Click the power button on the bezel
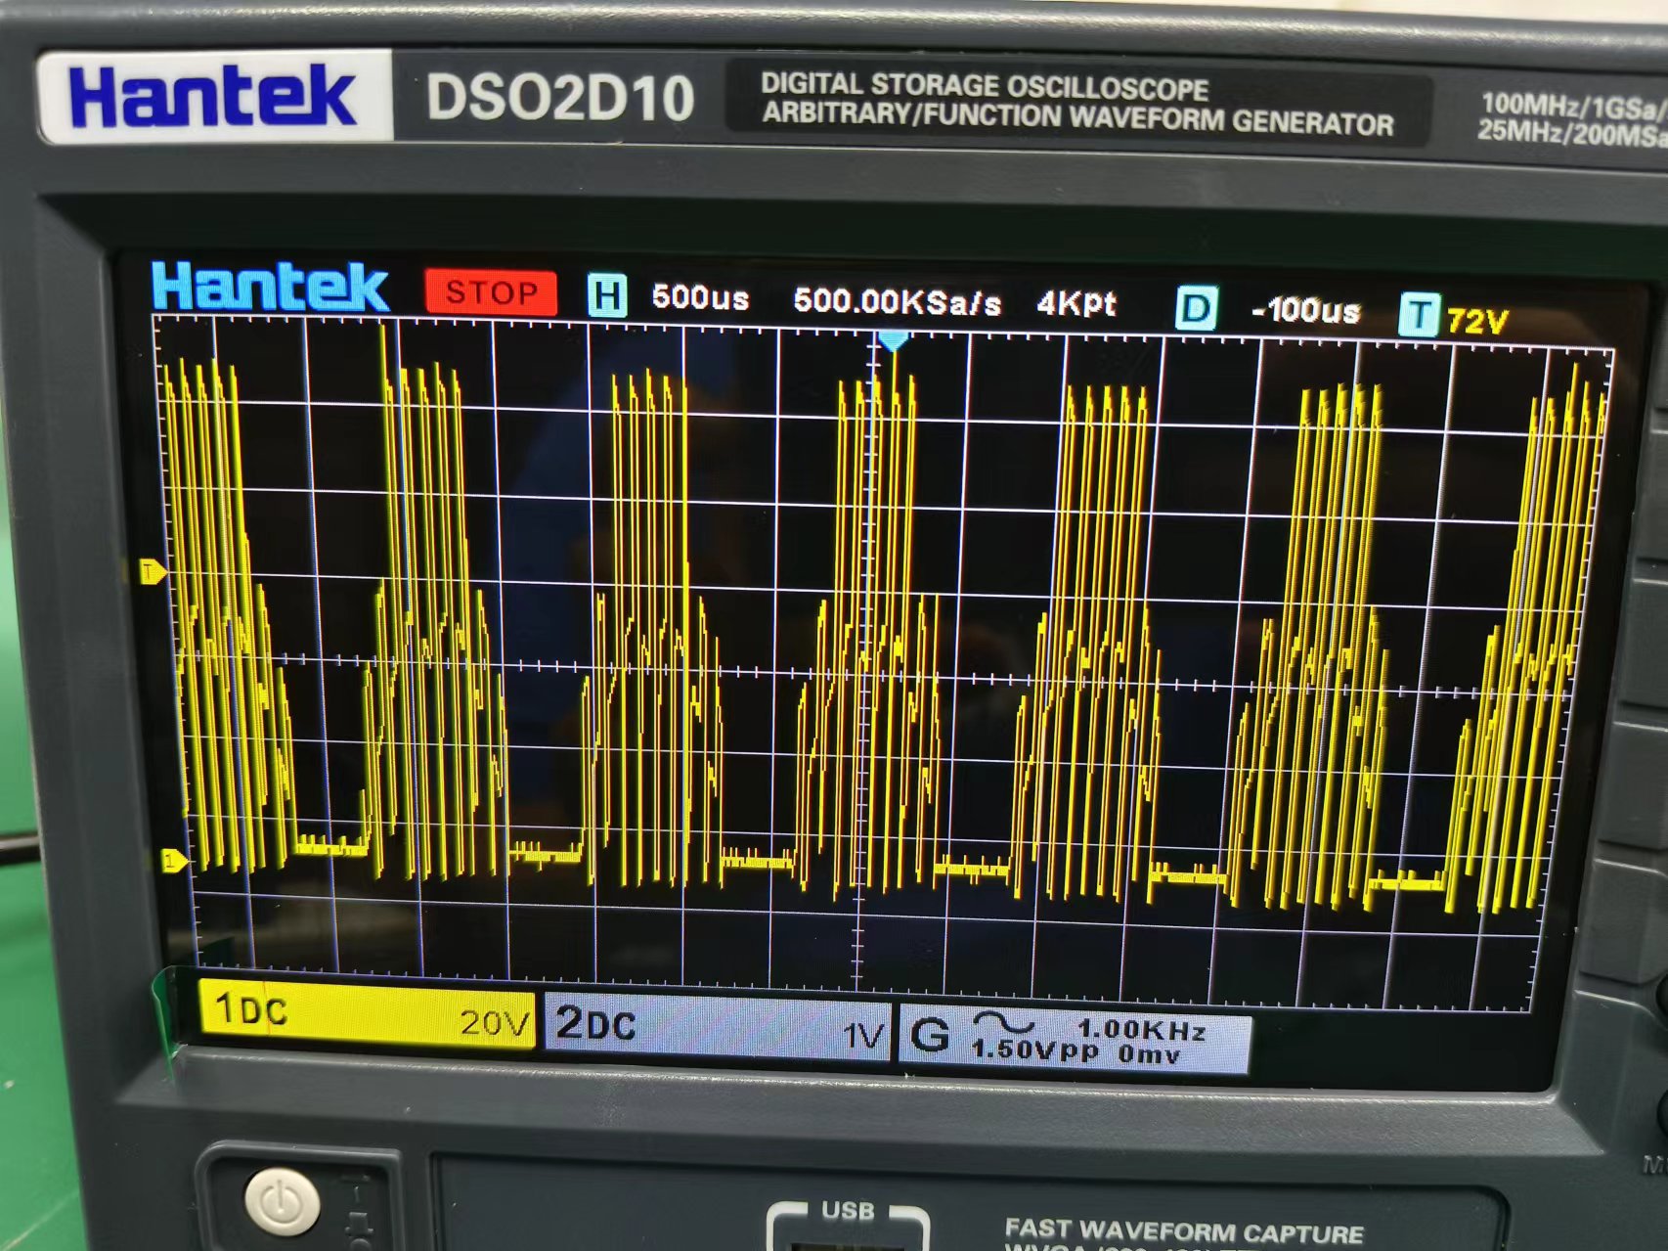 click(x=282, y=1202)
